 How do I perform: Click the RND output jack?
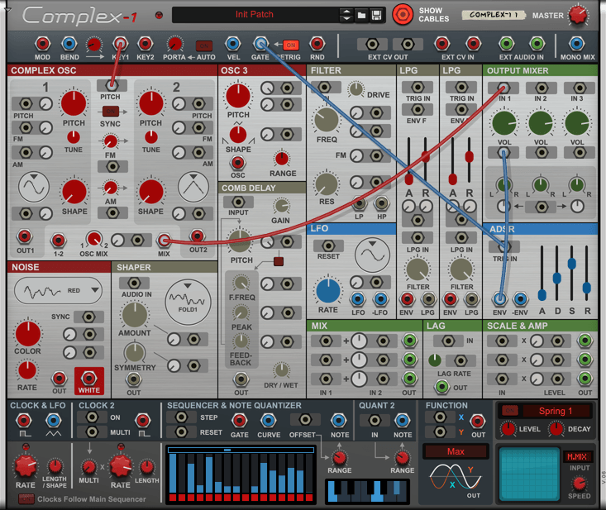[317, 44]
